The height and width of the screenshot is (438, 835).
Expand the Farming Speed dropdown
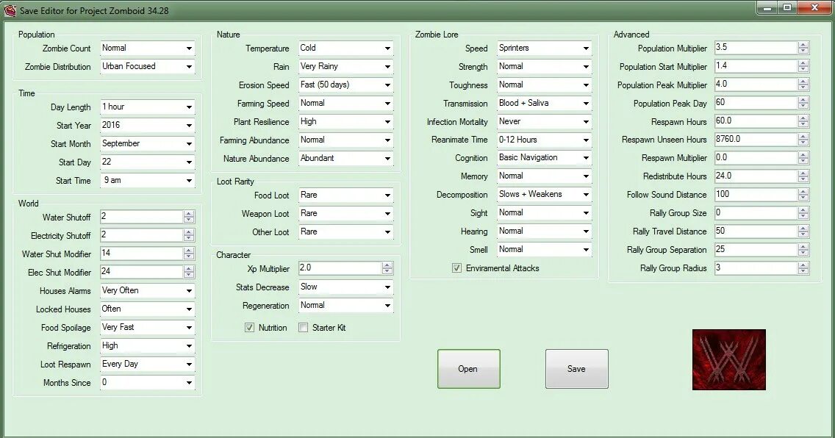pos(345,103)
